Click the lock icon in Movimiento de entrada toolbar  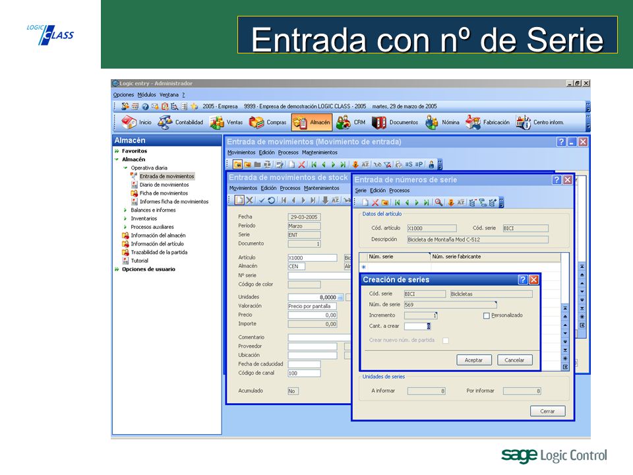(431, 164)
